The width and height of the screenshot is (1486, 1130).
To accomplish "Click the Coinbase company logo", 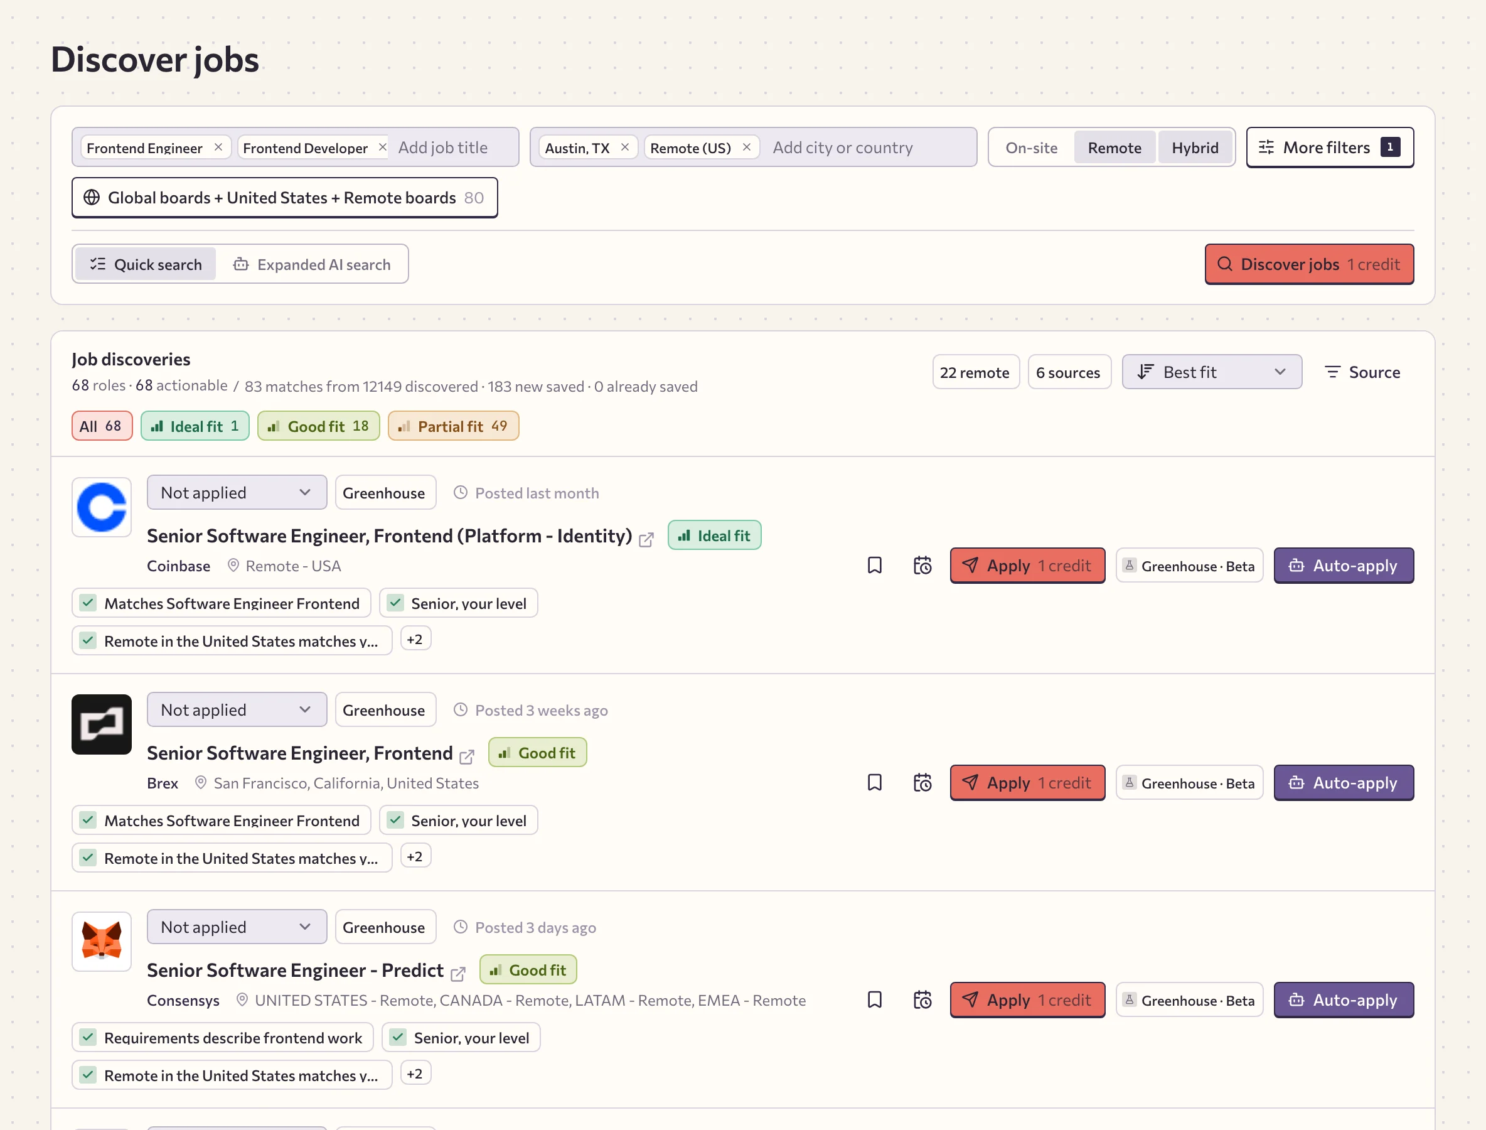I will click(102, 507).
